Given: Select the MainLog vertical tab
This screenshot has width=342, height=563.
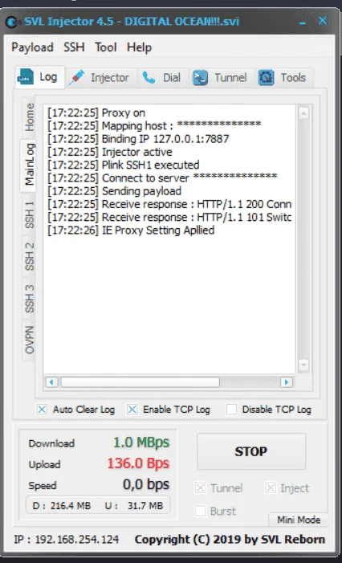Looking at the screenshot, I should (x=29, y=165).
